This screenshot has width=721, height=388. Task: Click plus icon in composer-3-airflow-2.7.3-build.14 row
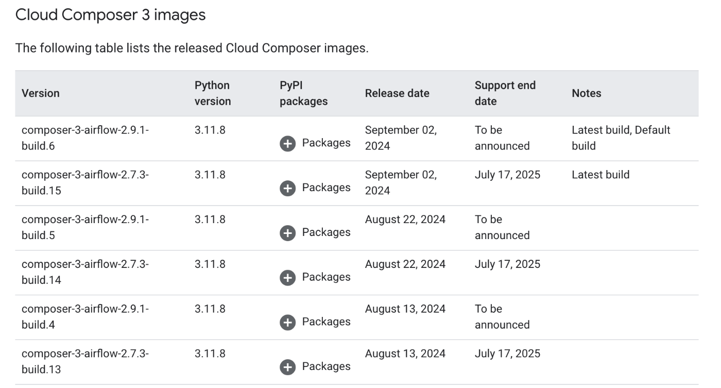point(287,278)
